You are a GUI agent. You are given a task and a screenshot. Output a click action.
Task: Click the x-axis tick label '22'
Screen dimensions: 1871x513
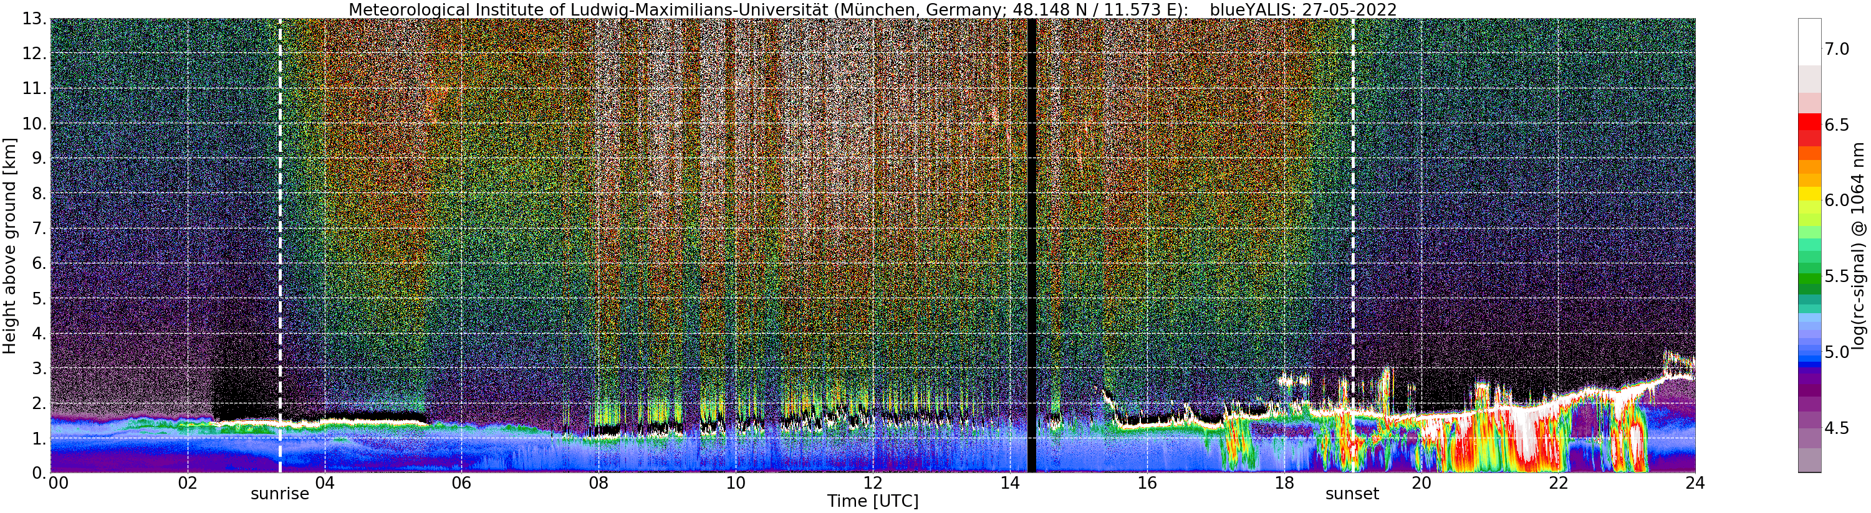coord(1559,484)
